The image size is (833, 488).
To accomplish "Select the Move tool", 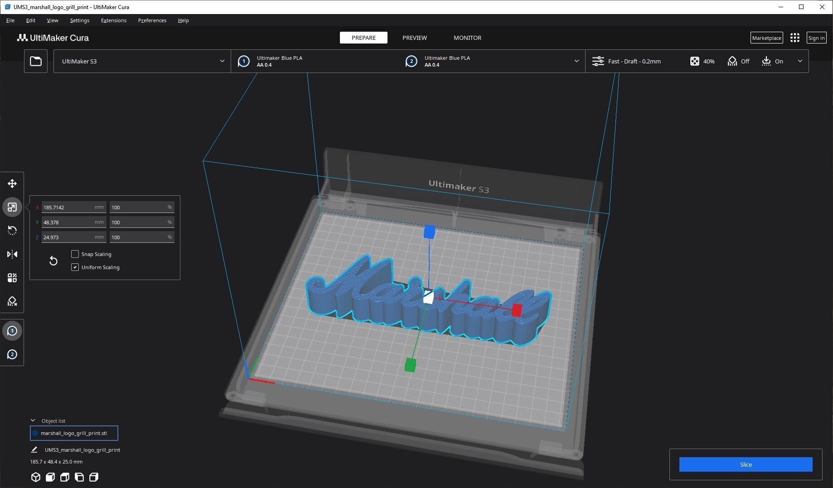I will click(12, 184).
